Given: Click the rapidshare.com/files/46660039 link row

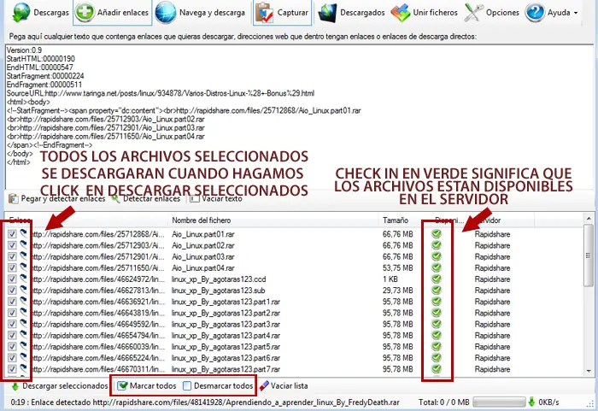Looking at the screenshot, I should click(97, 347).
